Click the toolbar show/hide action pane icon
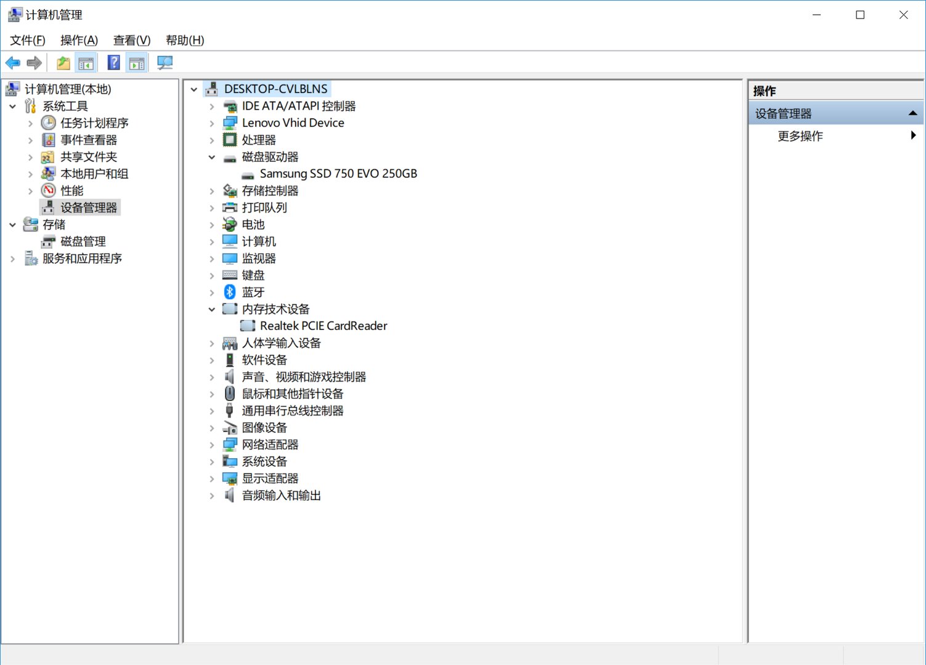926x665 pixels. [137, 63]
